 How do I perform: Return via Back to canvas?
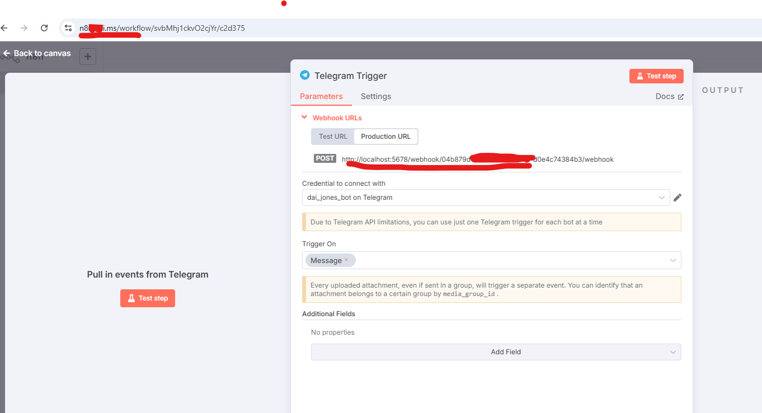37,53
